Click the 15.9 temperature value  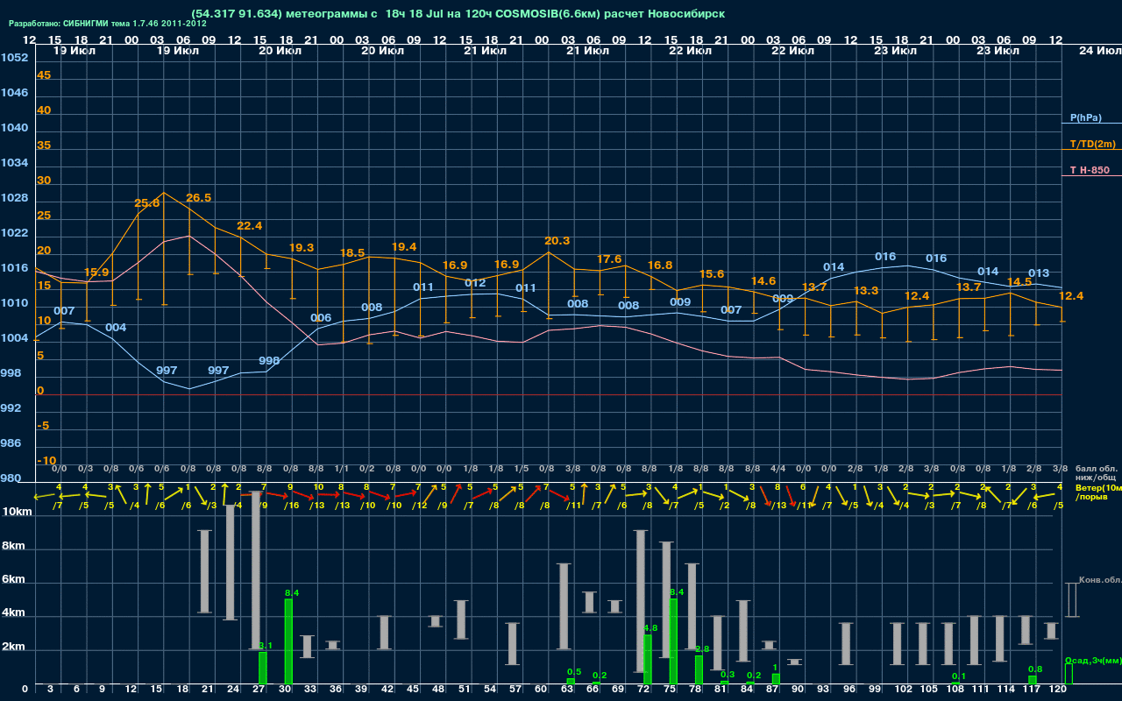(96, 273)
